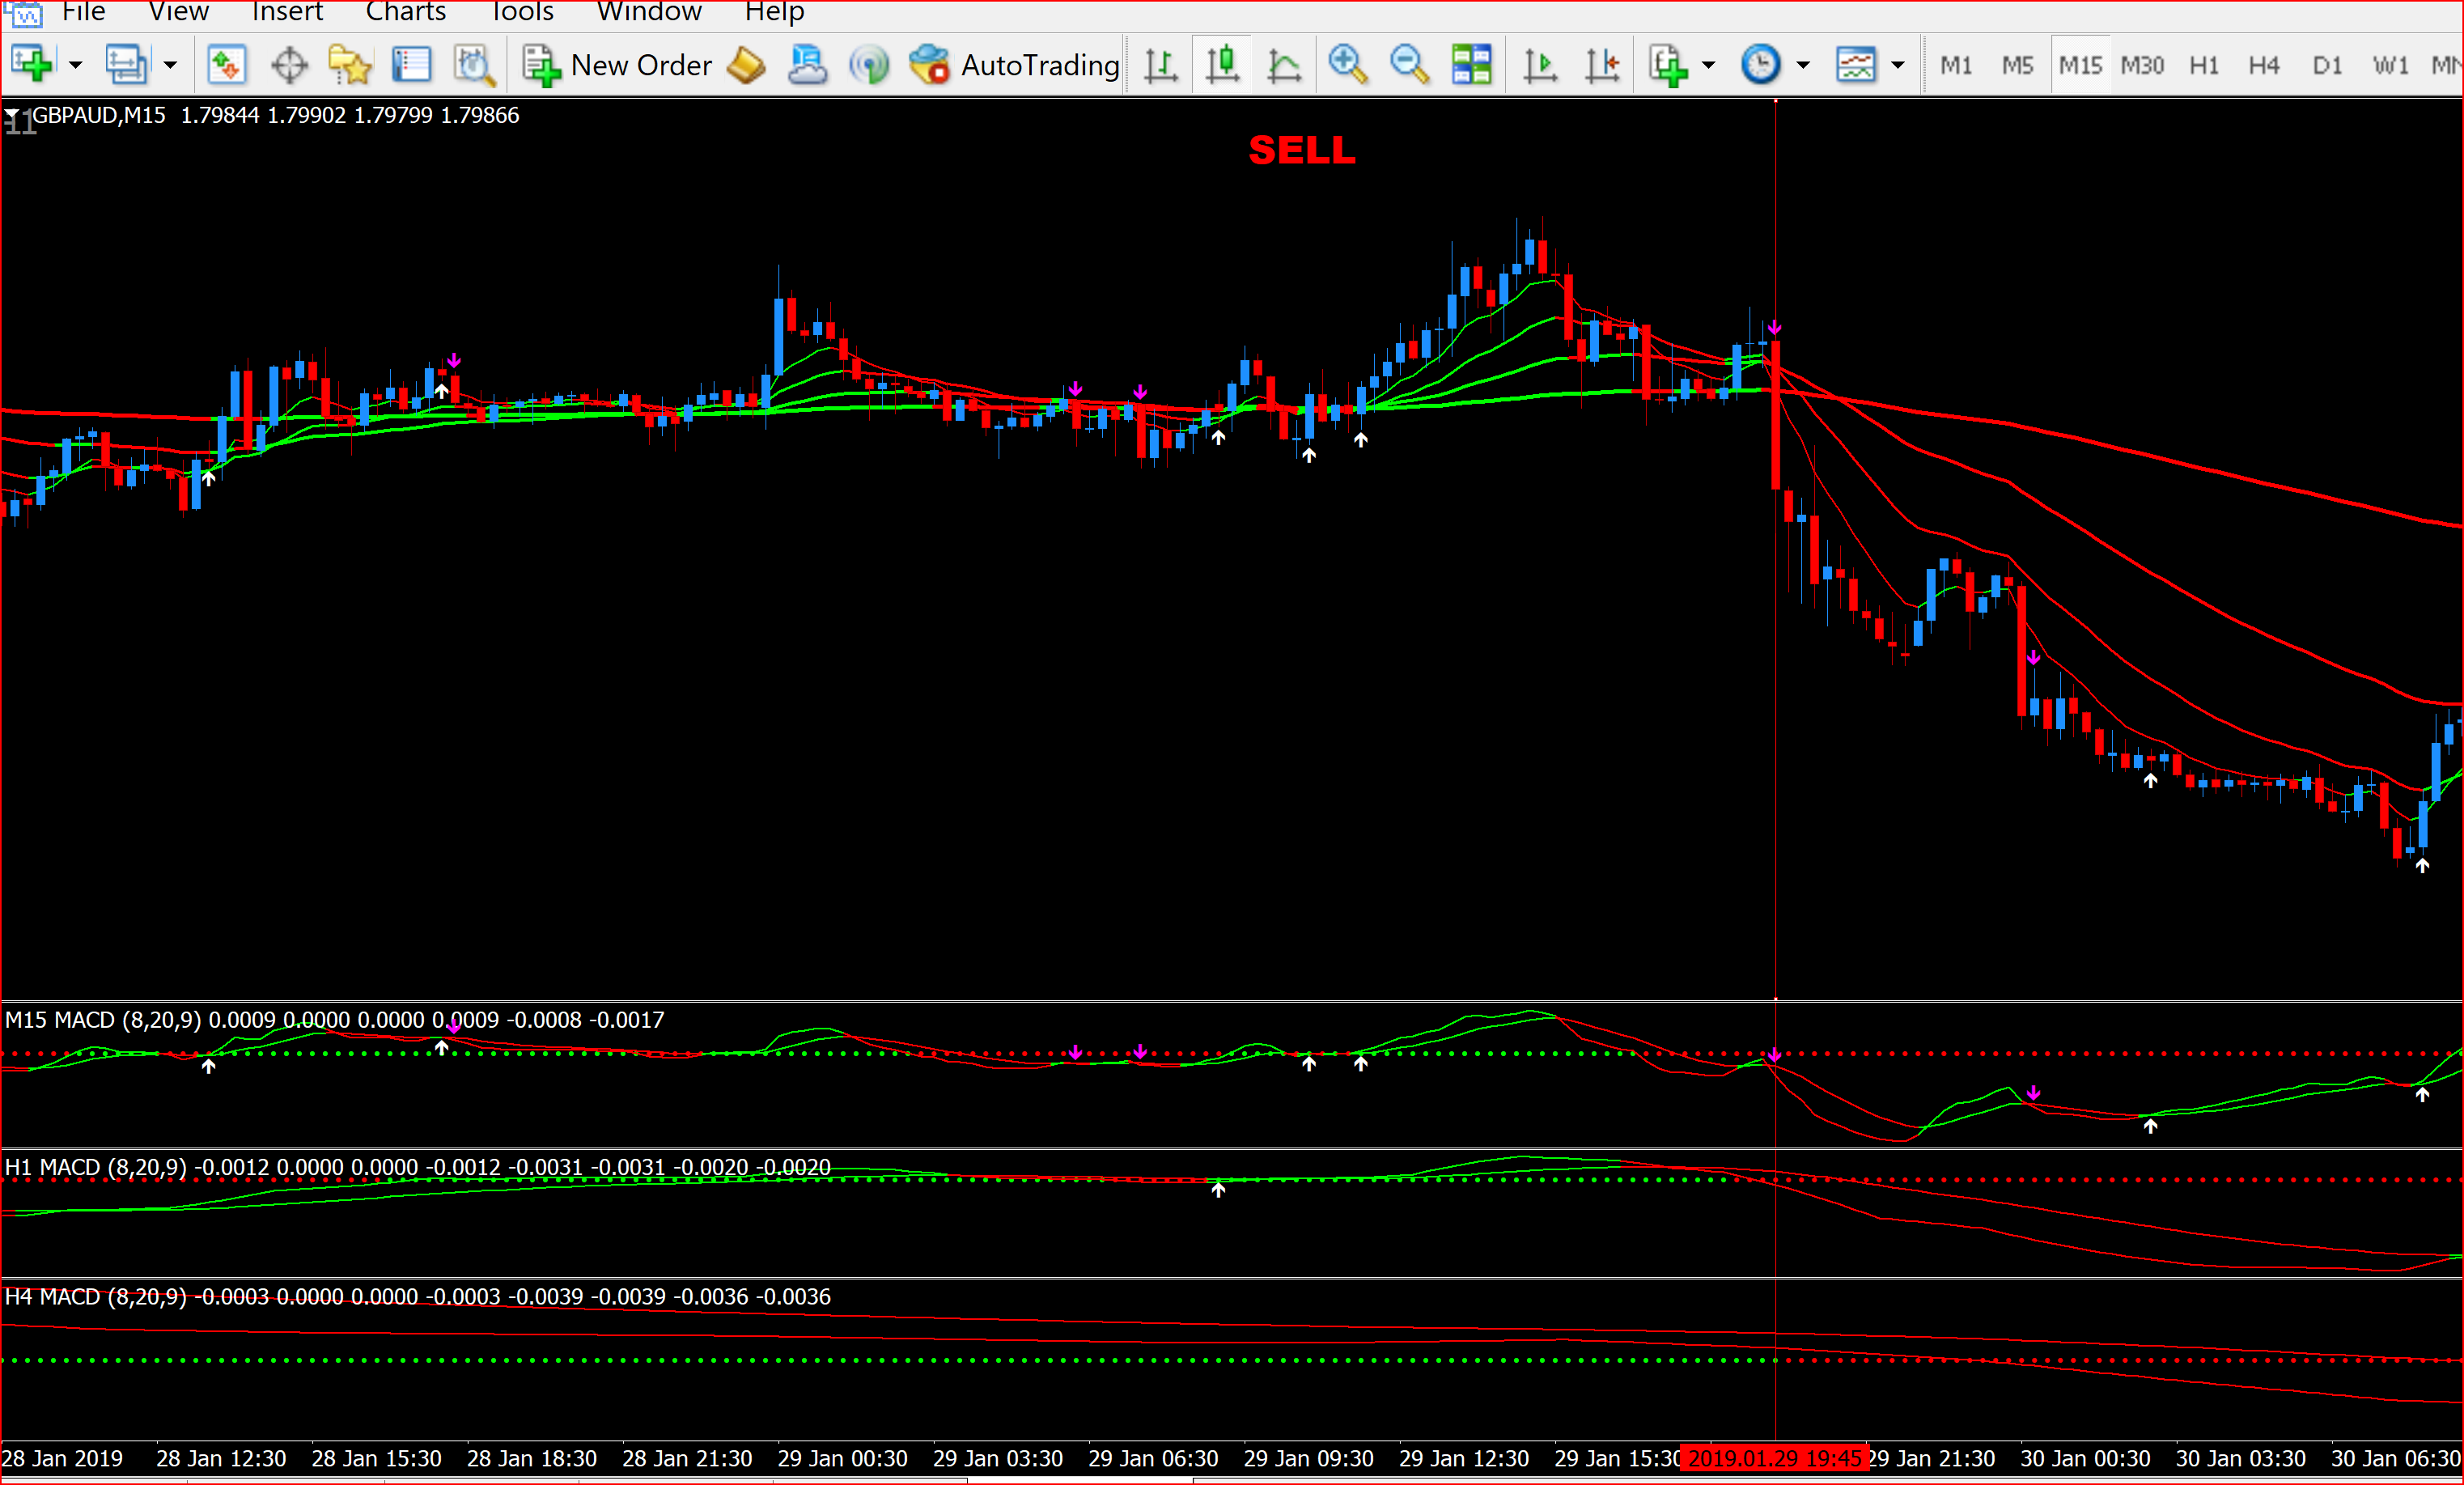Screen dimensions: 2464x1485
Task: Click the New Order button
Action: [x=618, y=66]
